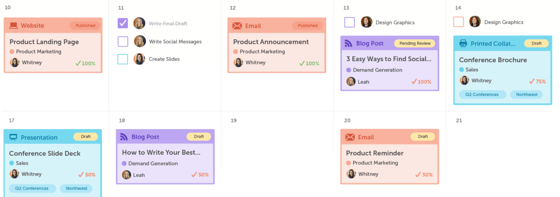This screenshot has height=197, width=560.
Task: Click the Email envelope icon on Product Announcement
Action: click(x=237, y=26)
